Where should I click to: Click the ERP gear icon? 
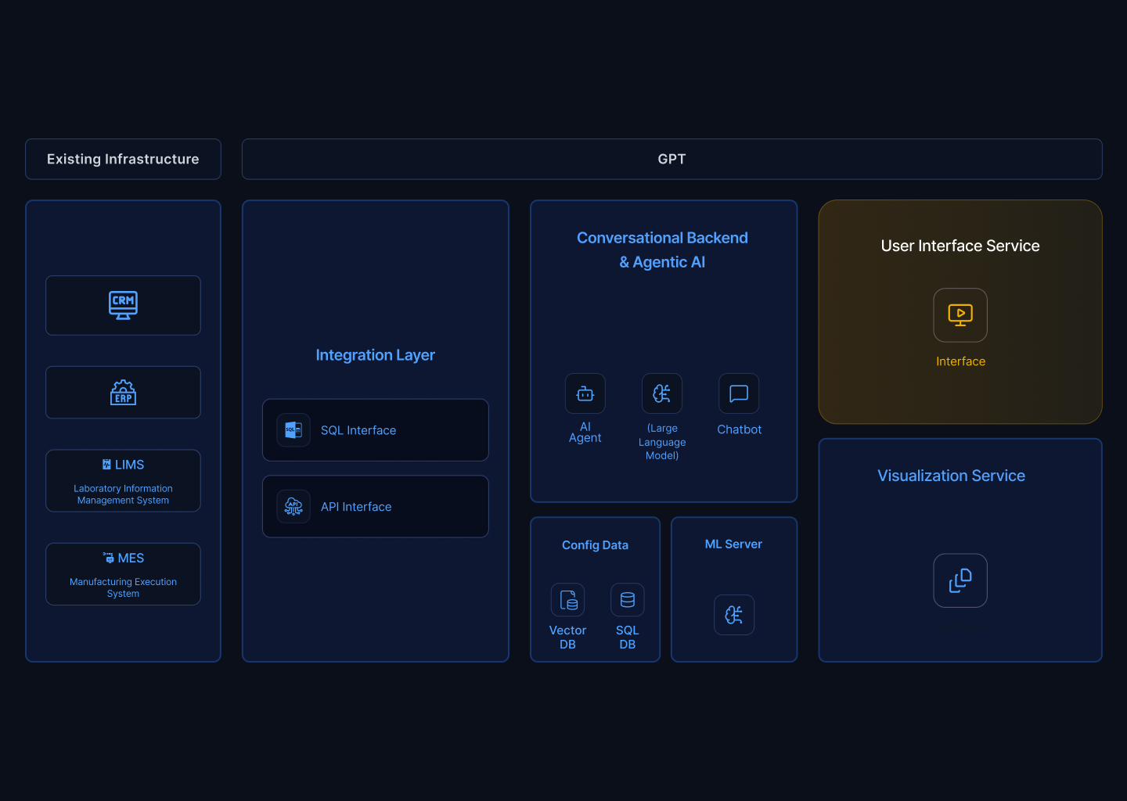(x=123, y=392)
